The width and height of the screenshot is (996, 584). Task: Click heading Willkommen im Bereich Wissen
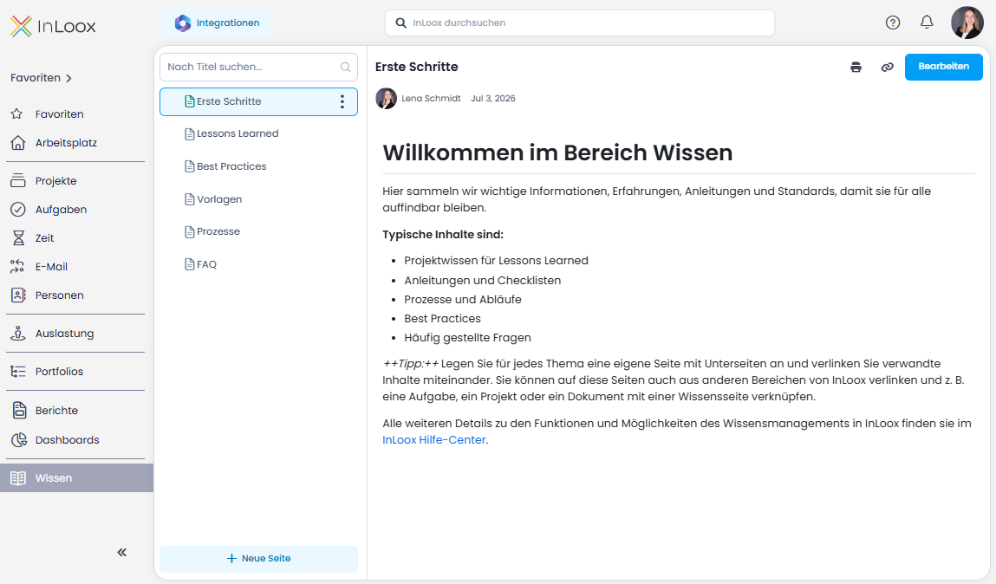click(x=557, y=153)
